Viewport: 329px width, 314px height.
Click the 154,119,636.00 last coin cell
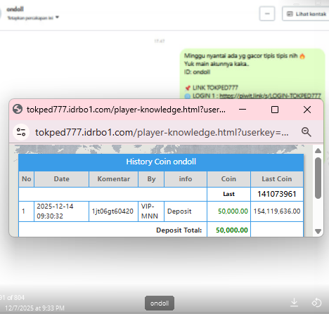[x=277, y=211]
